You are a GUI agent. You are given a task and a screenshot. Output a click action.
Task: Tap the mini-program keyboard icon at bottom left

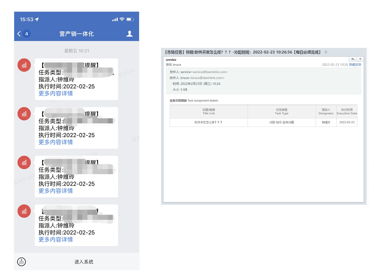click(x=22, y=262)
